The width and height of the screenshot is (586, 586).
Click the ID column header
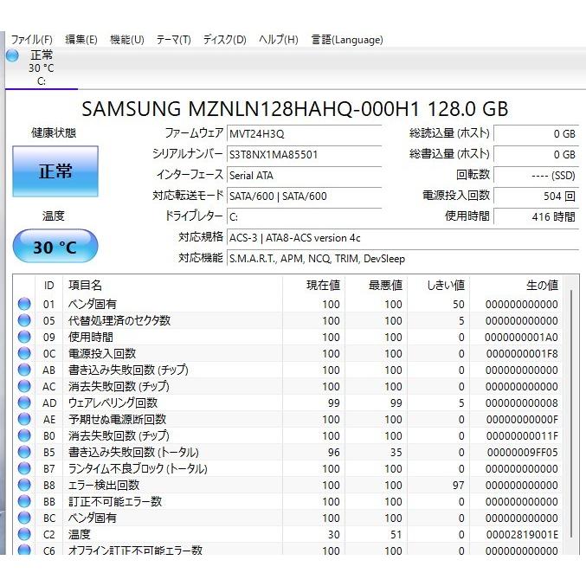49,285
